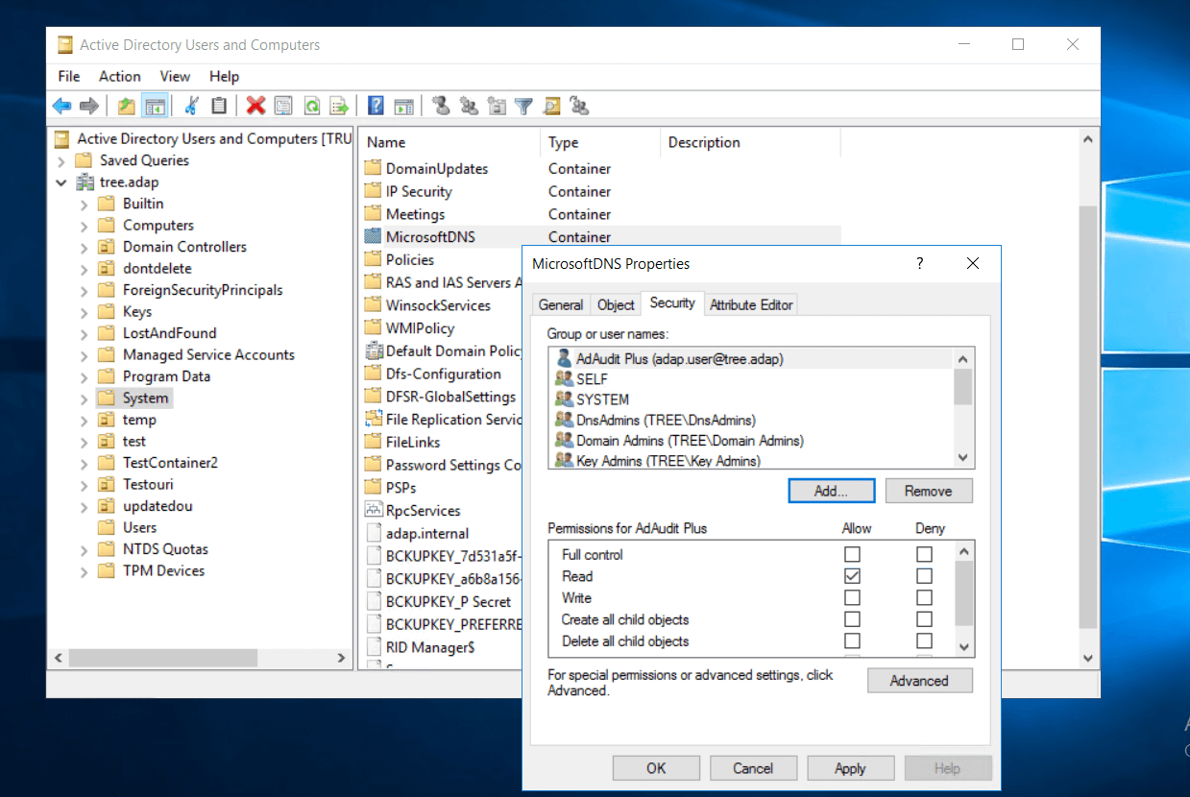Click the Export List toolbar icon
1190x797 pixels.
pos(339,106)
